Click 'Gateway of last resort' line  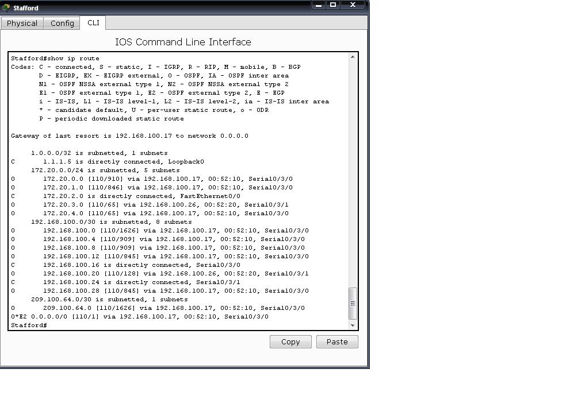(x=129, y=136)
